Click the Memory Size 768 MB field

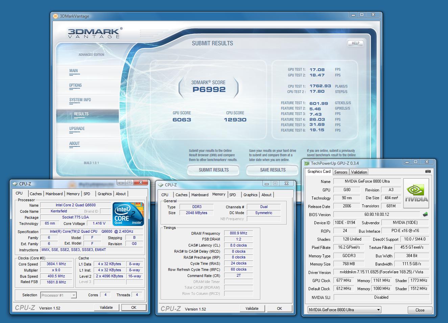(349, 264)
